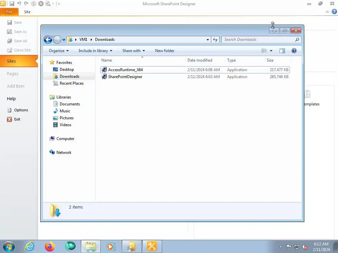Viewport: 338px width, 253px height.
Task: Launch Firefox from taskbar
Action: tap(50, 246)
